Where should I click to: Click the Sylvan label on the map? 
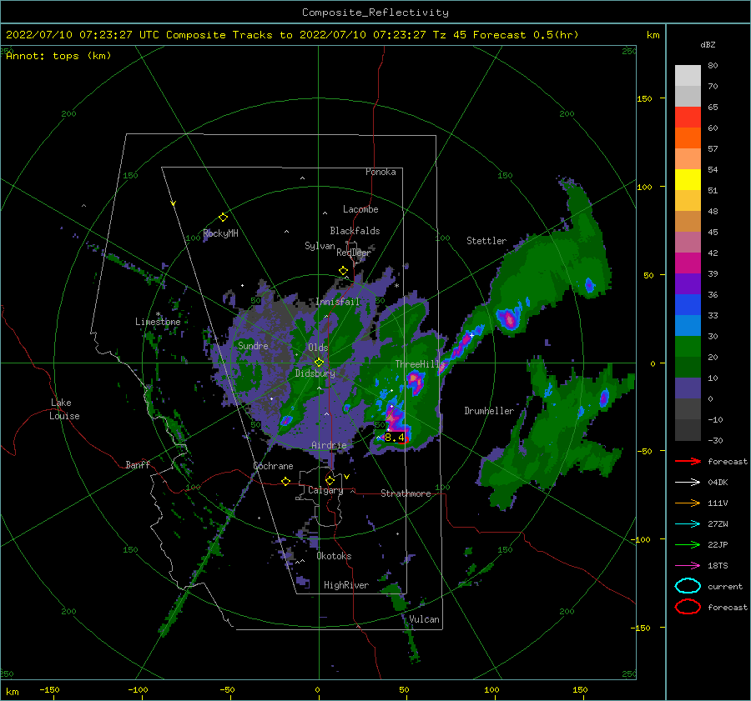(x=320, y=246)
